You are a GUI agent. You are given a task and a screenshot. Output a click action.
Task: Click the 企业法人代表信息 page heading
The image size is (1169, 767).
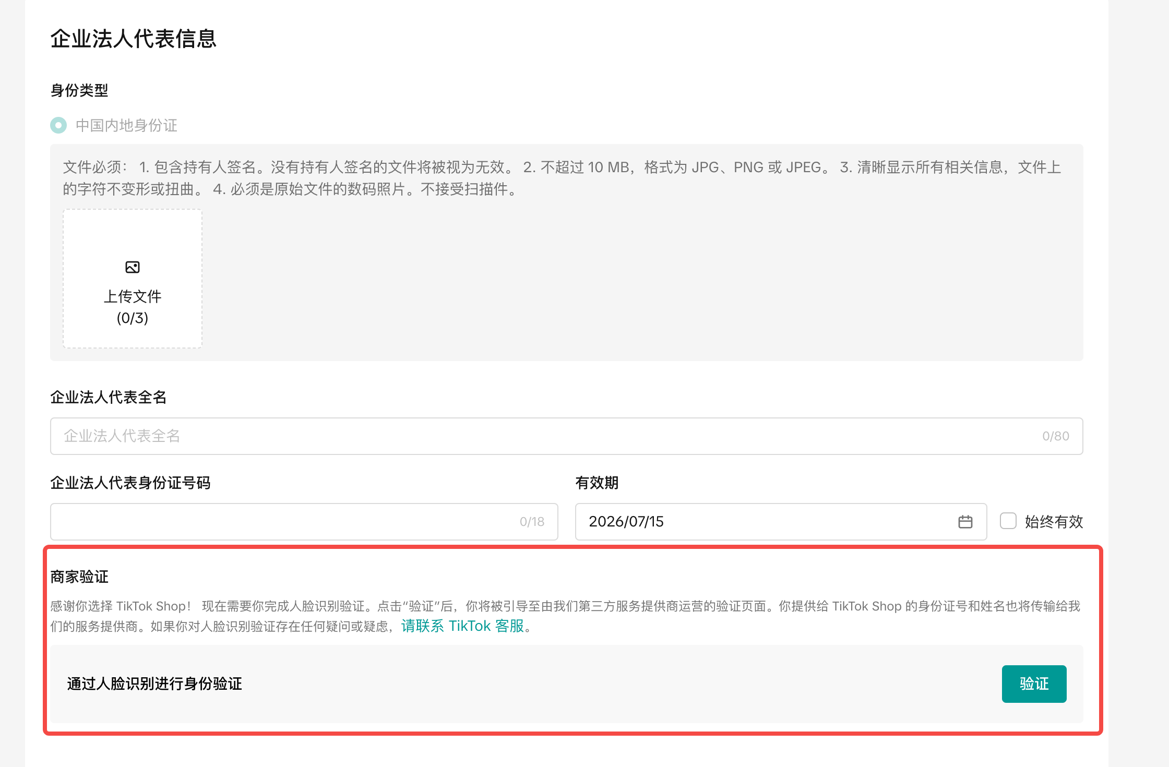pyautogui.click(x=133, y=39)
